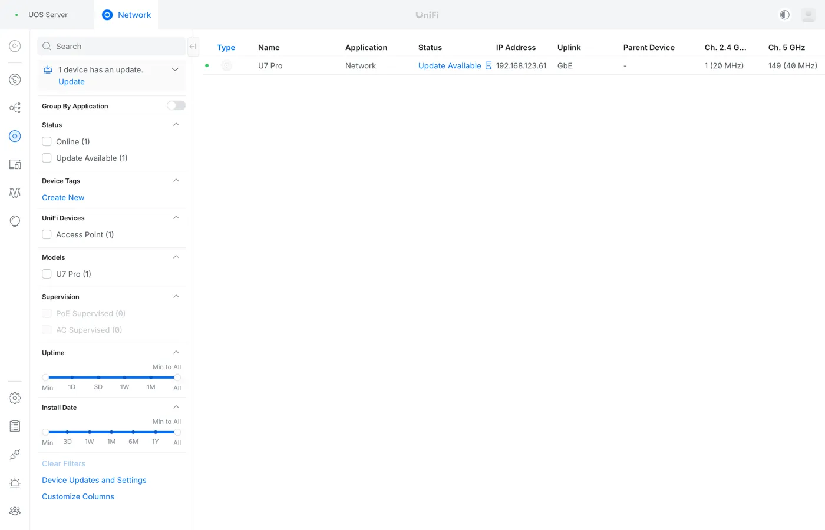Open the Admins and users icon
The width and height of the screenshot is (825, 530).
pos(15,511)
